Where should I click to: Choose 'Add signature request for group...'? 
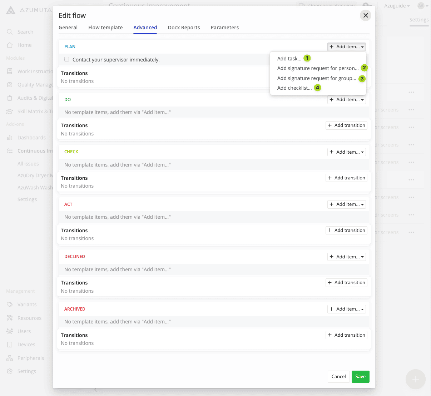(x=316, y=78)
